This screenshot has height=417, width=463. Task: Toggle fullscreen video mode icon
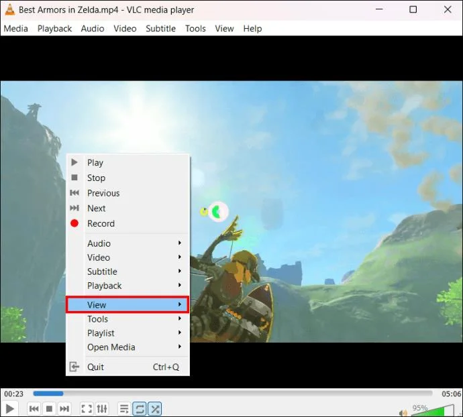(87, 409)
